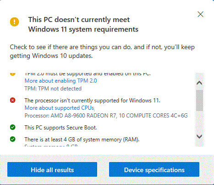
Task: Click the scrollbar thumb in results list
Action: 199,101
